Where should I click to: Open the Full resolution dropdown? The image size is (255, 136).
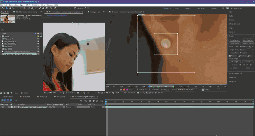point(91,93)
